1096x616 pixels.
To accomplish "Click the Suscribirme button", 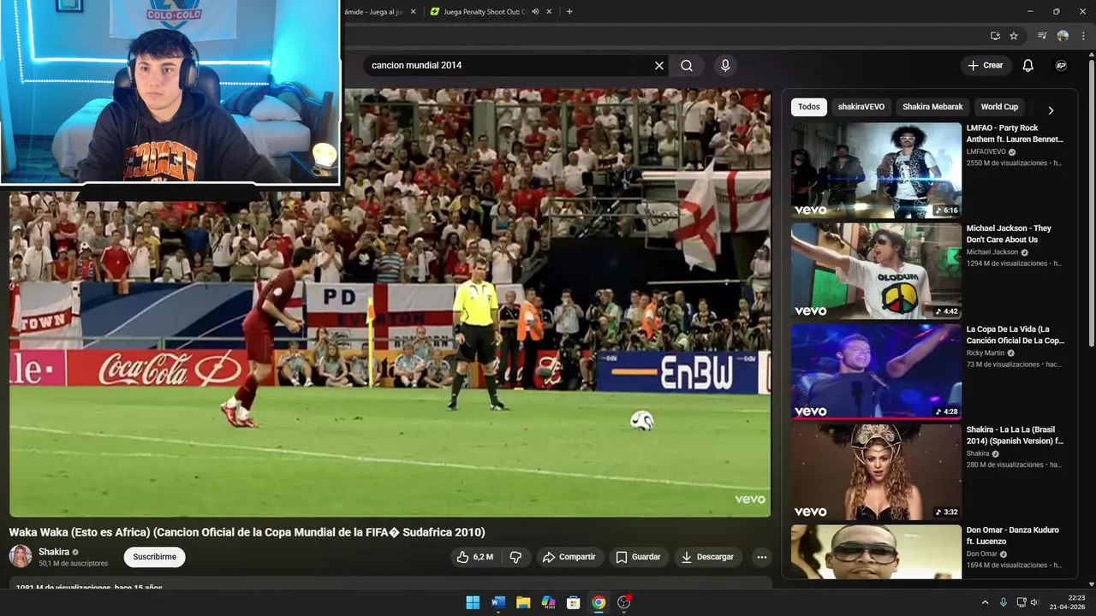I will click(154, 557).
